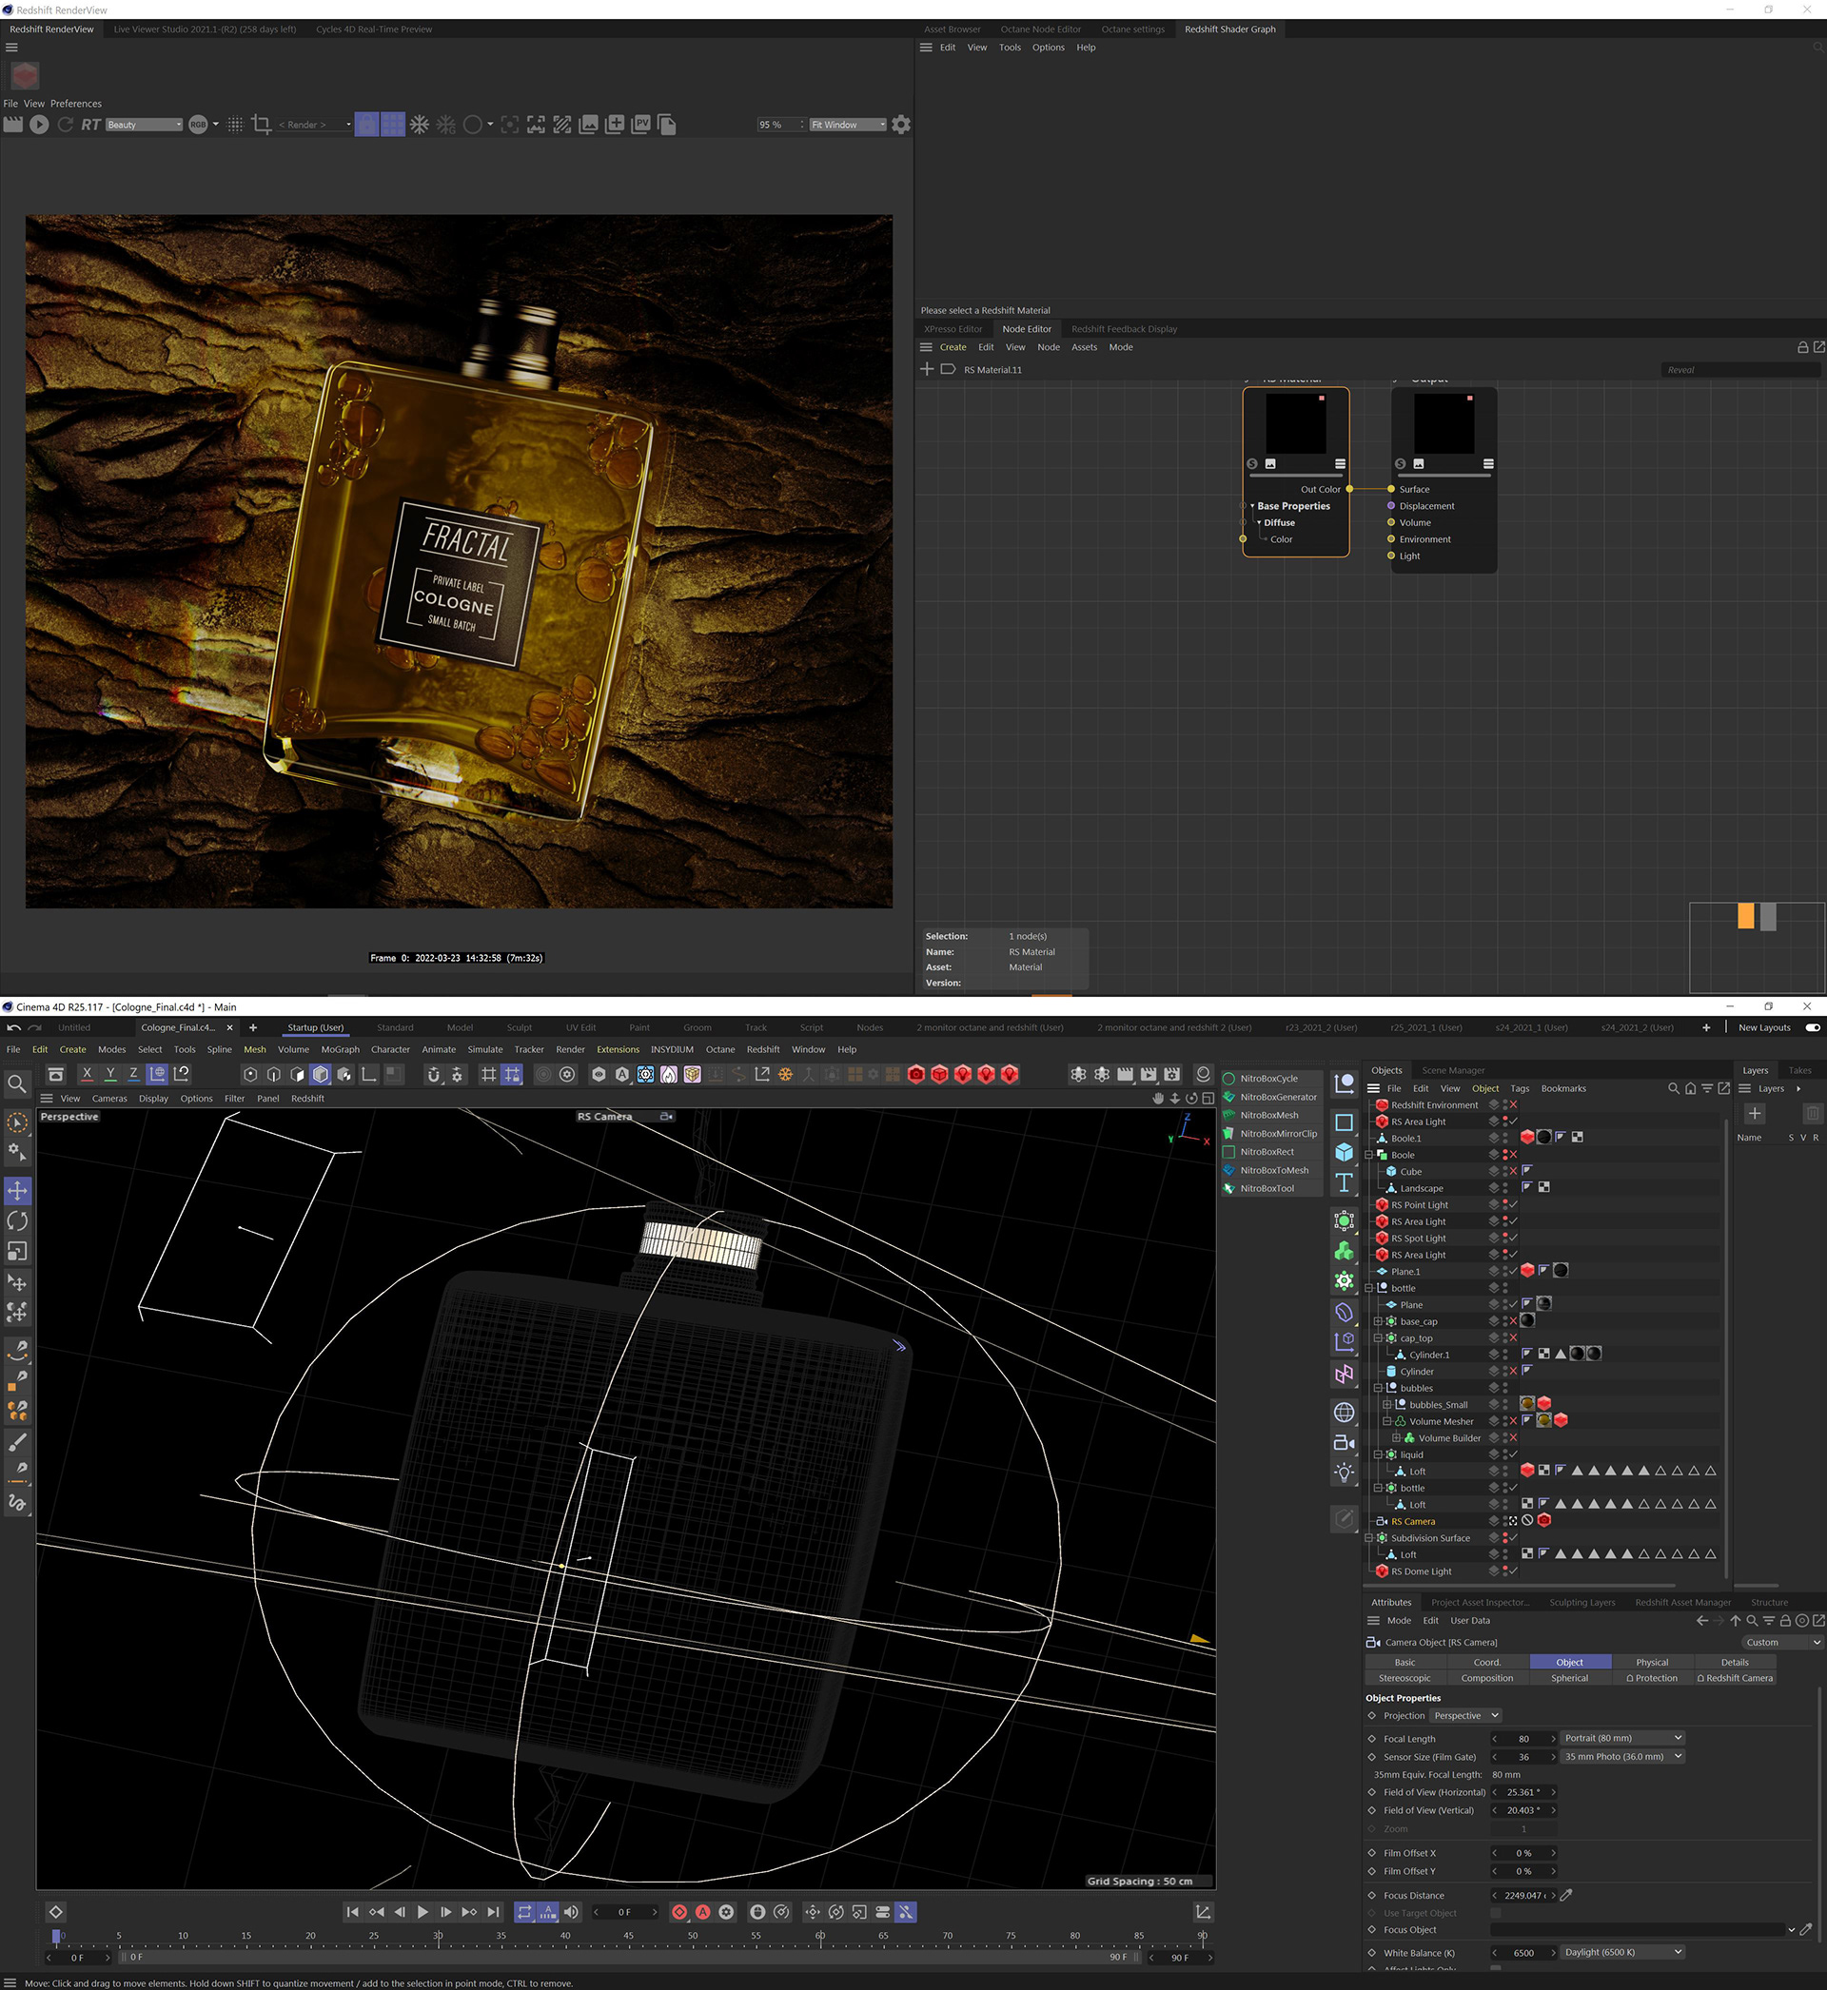Start render with the RenderView play button
Image resolution: width=1827 pixels, height=1990 pixels.
[x=39, y=125]
